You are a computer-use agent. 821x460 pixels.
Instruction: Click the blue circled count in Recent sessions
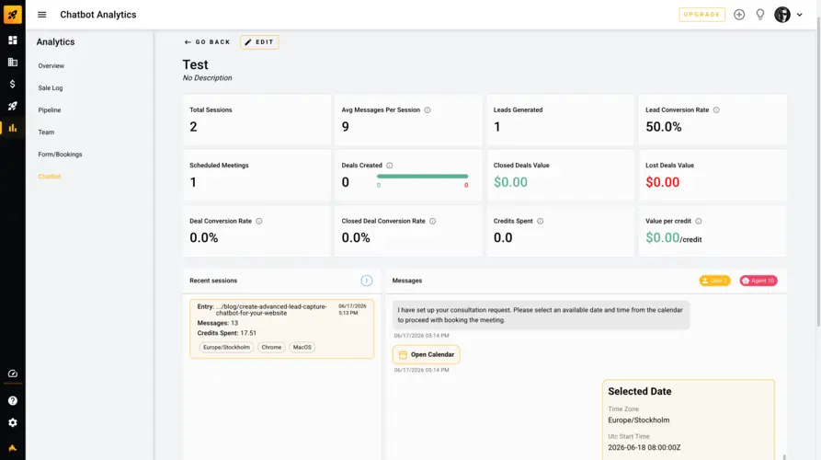(x=367, y=281)
